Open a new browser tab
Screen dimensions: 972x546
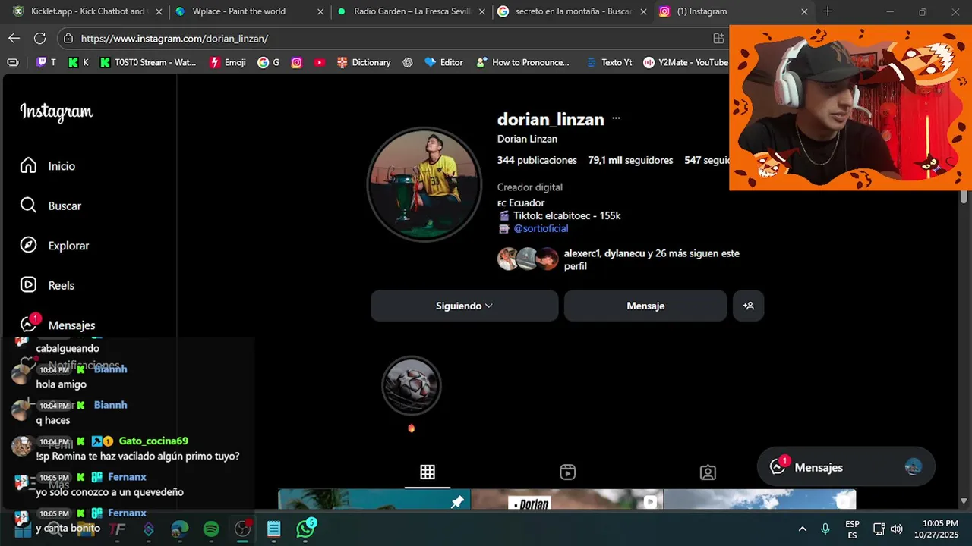828,11
